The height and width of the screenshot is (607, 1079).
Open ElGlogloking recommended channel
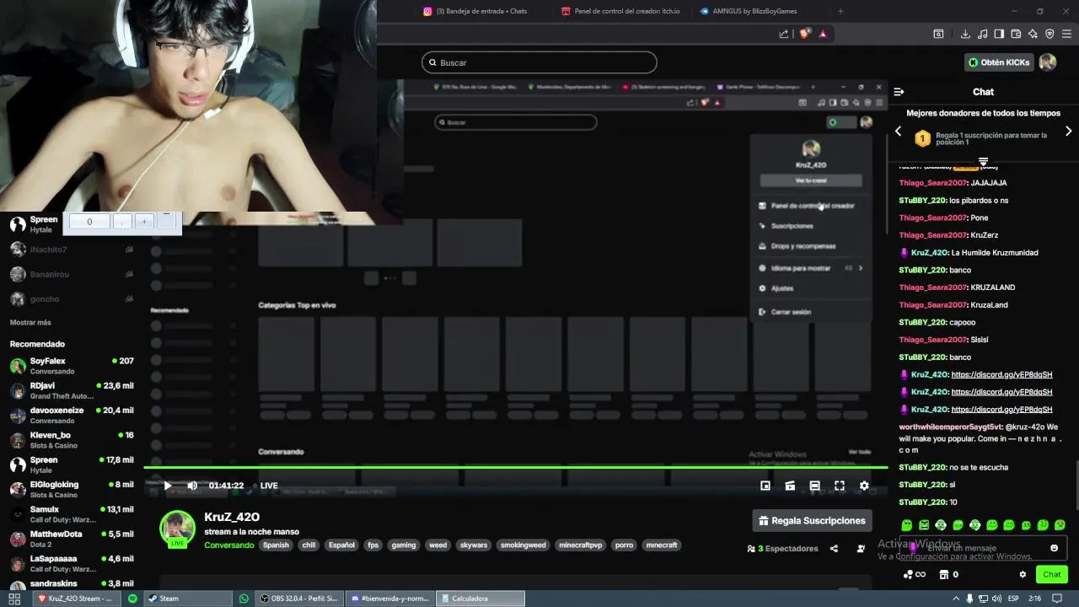[x=72, y=489]
